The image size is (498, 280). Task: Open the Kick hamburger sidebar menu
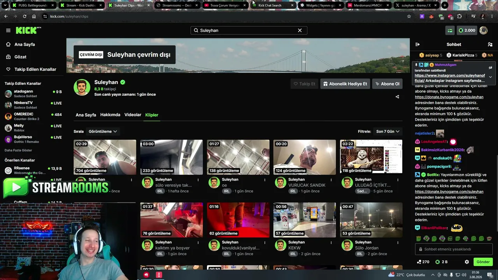point(8,30)
